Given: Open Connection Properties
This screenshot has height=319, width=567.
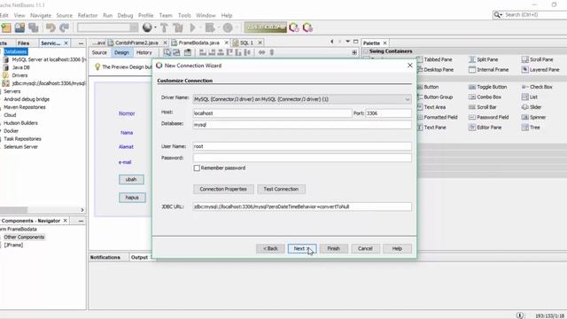Looking at the screenshot, I should 223,189.
